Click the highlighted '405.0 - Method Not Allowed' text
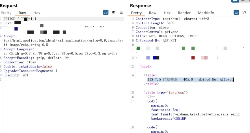250x133 pixels. (x=208, y=79)
